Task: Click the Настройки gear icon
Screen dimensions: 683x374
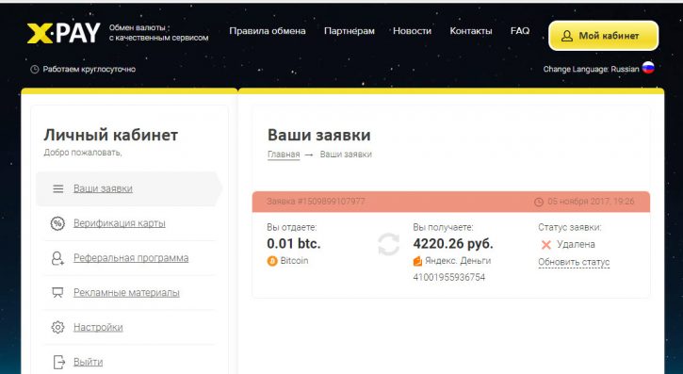Action: [57, 328]
